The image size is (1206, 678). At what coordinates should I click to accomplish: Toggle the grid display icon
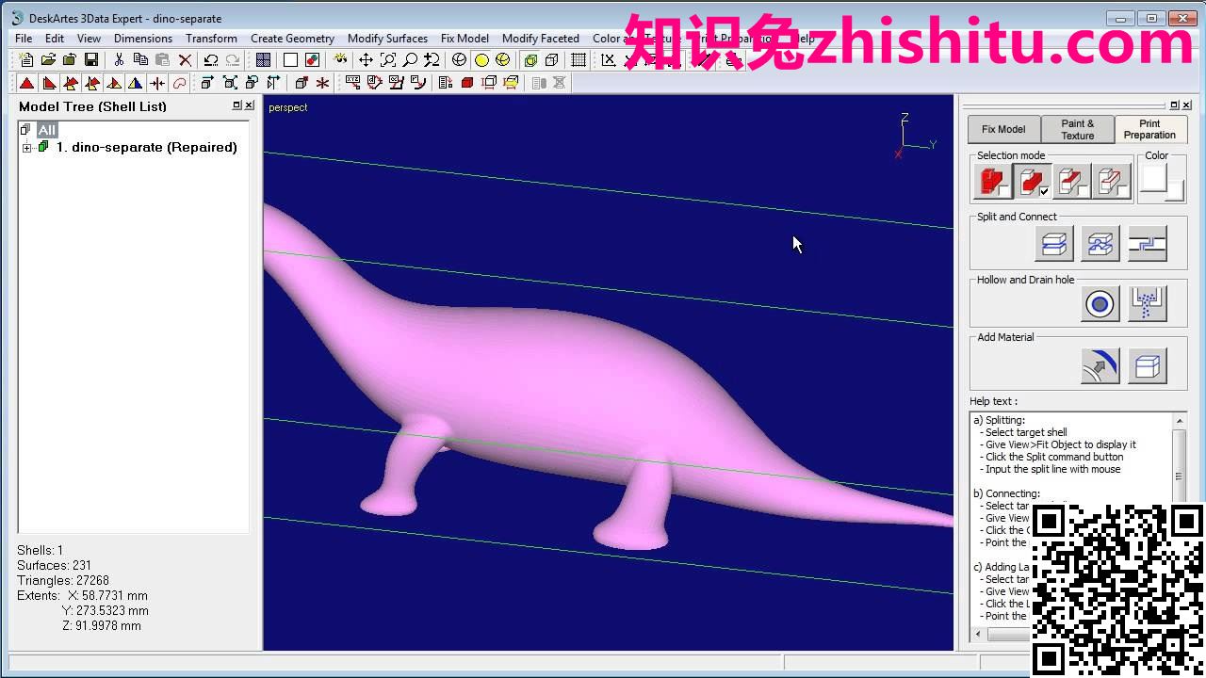click(x=579, y=59)
